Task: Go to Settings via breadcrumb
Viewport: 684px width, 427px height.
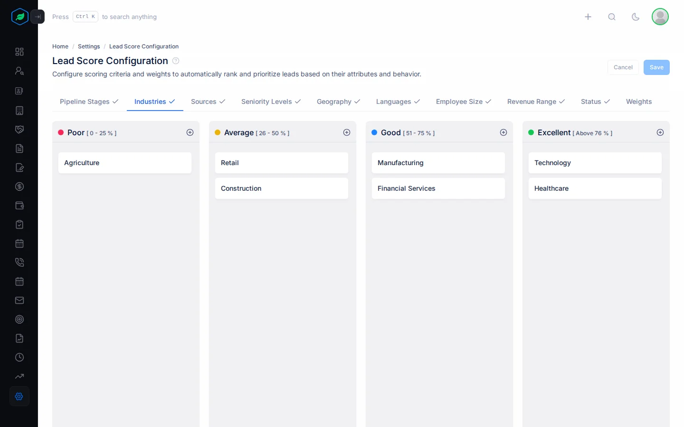Action: point(89,46)
